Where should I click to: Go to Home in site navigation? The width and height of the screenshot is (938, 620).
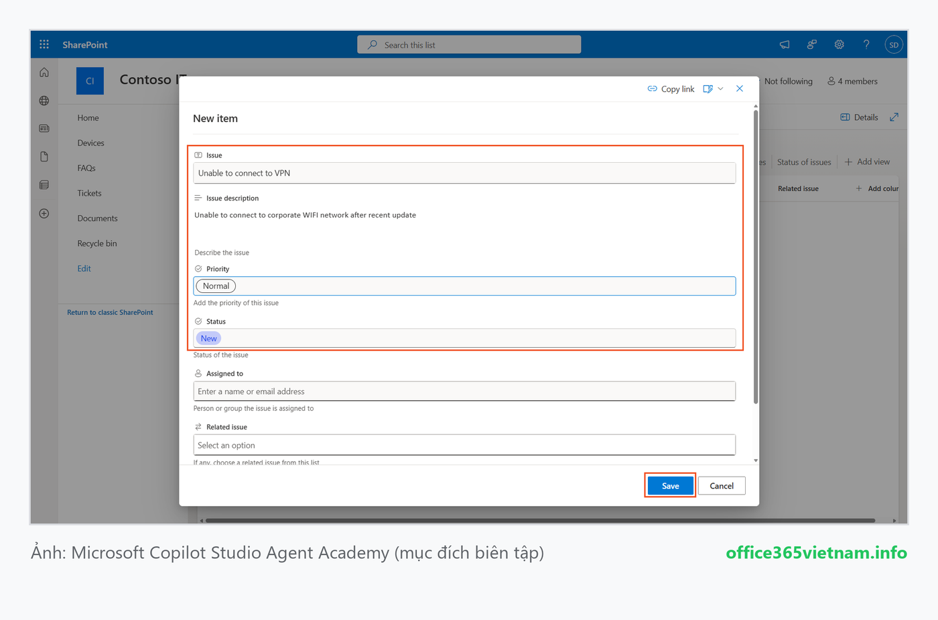(x=88, y=117)
